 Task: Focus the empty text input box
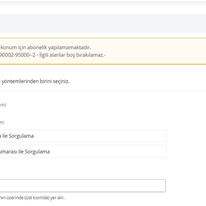(80, 186)
